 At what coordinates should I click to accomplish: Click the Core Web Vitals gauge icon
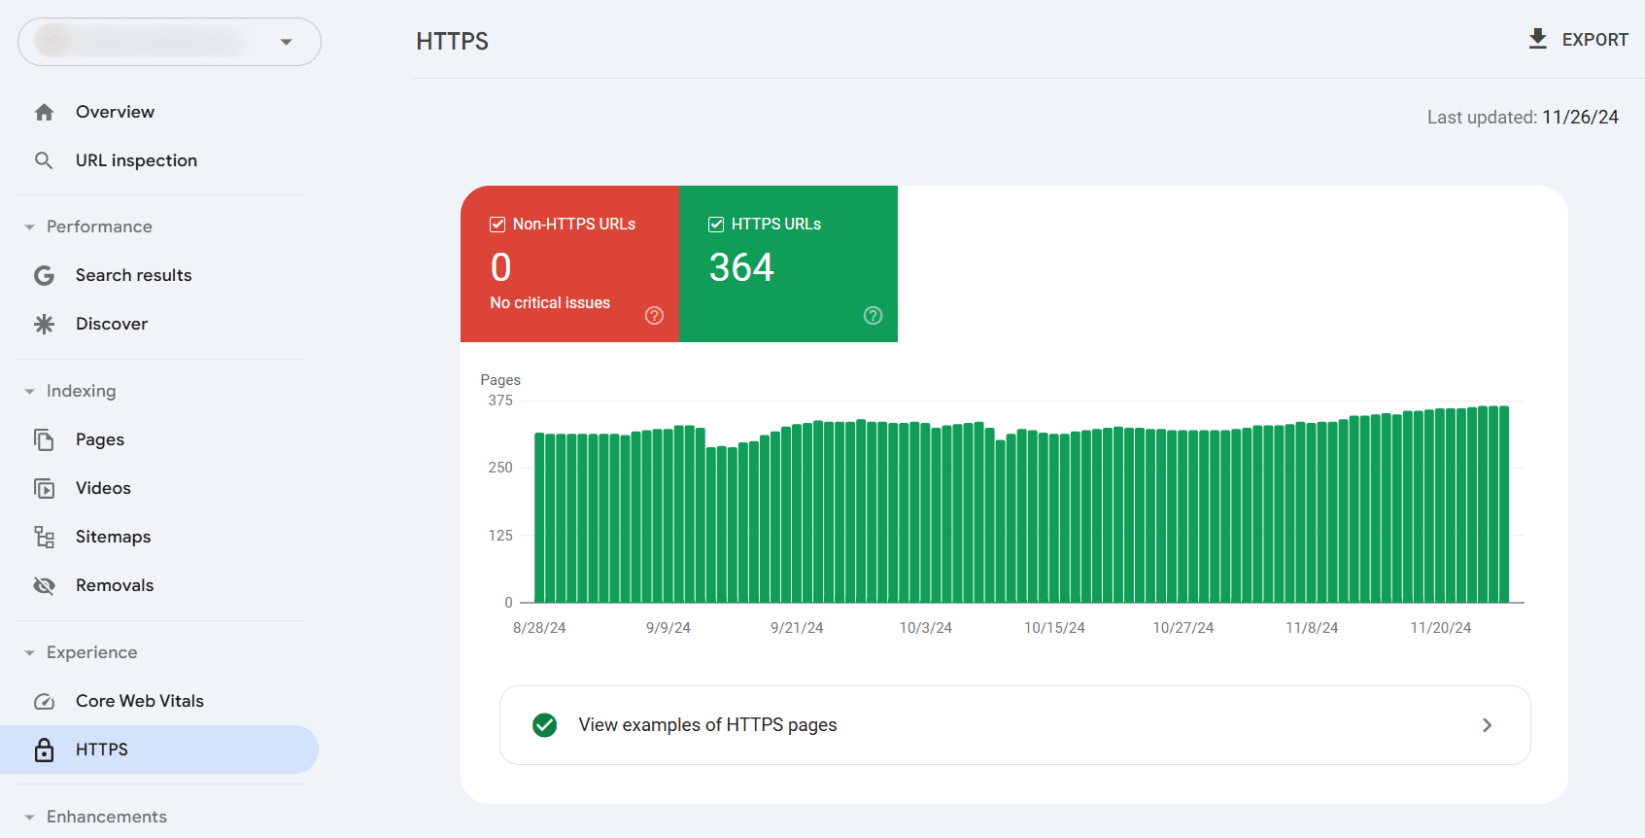point(44,701)
